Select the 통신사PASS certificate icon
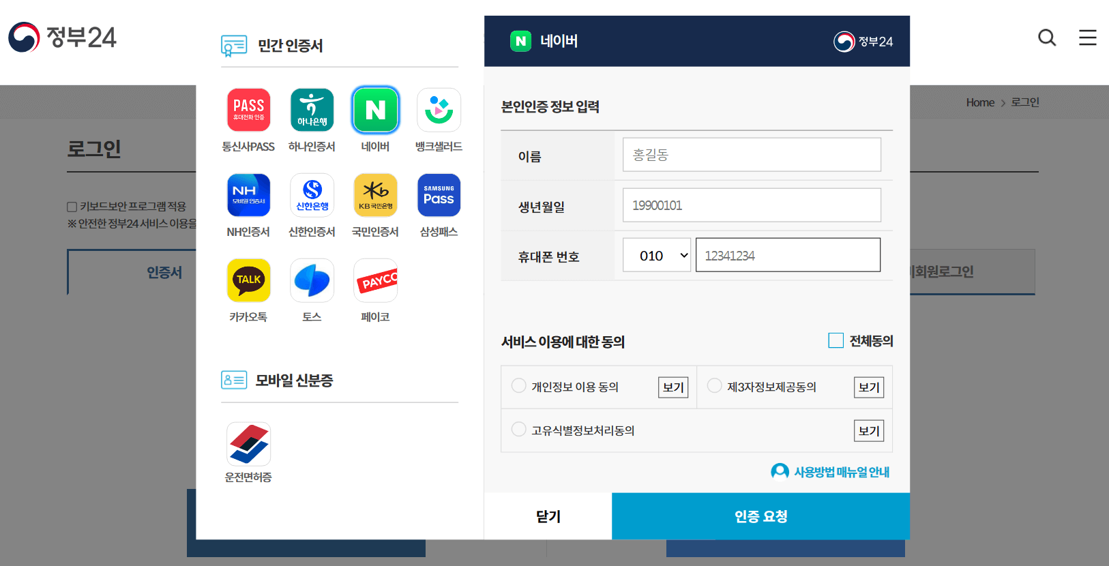 [248, 110]
